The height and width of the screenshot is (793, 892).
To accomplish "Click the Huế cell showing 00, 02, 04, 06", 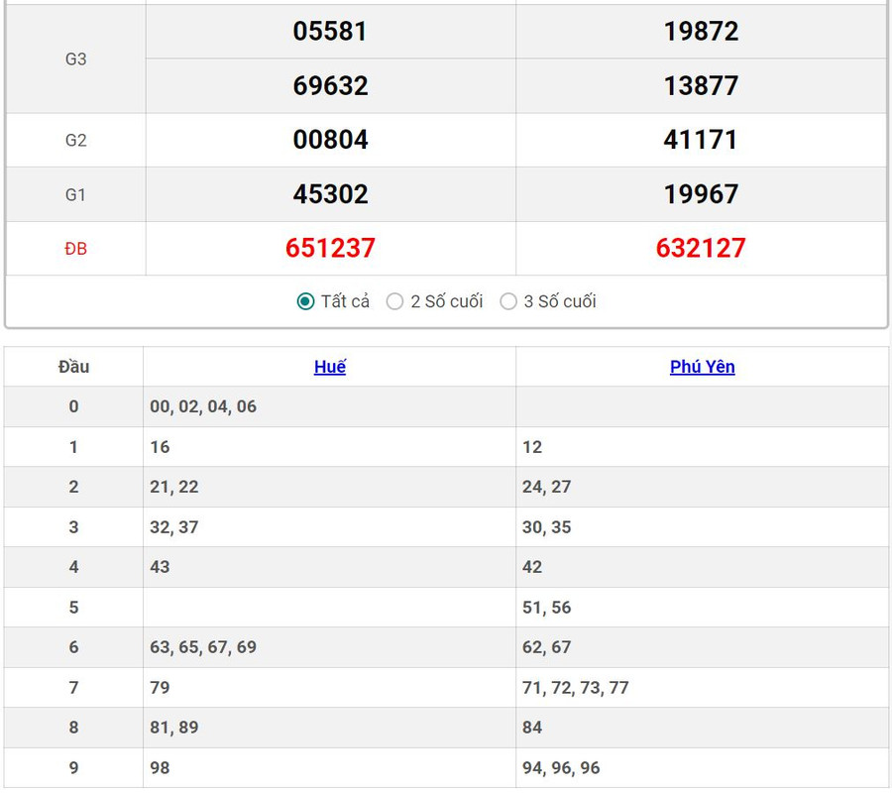I will (203, 406).
